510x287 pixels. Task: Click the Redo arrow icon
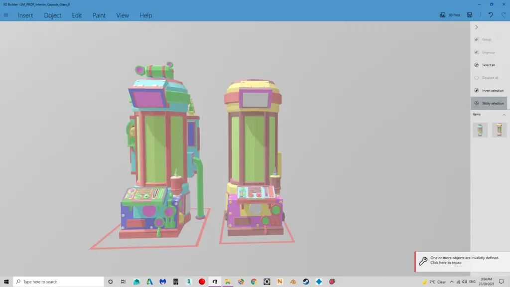point(503,15)
